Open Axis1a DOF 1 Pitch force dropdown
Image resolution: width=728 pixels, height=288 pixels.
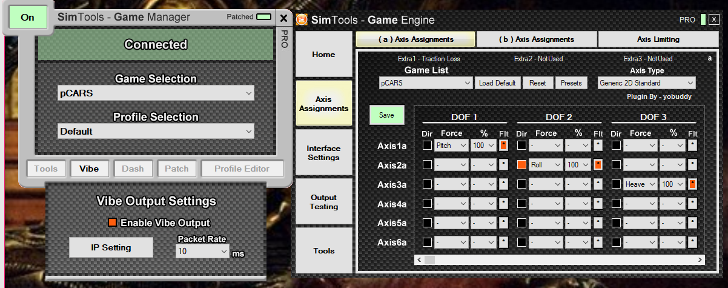(x=451, y=146)
